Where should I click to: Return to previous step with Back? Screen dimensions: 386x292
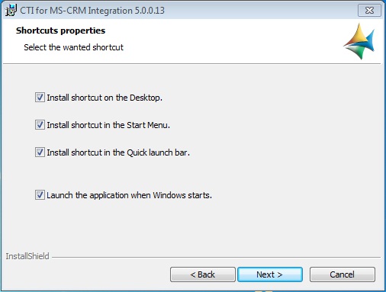[x=203, y=274]
